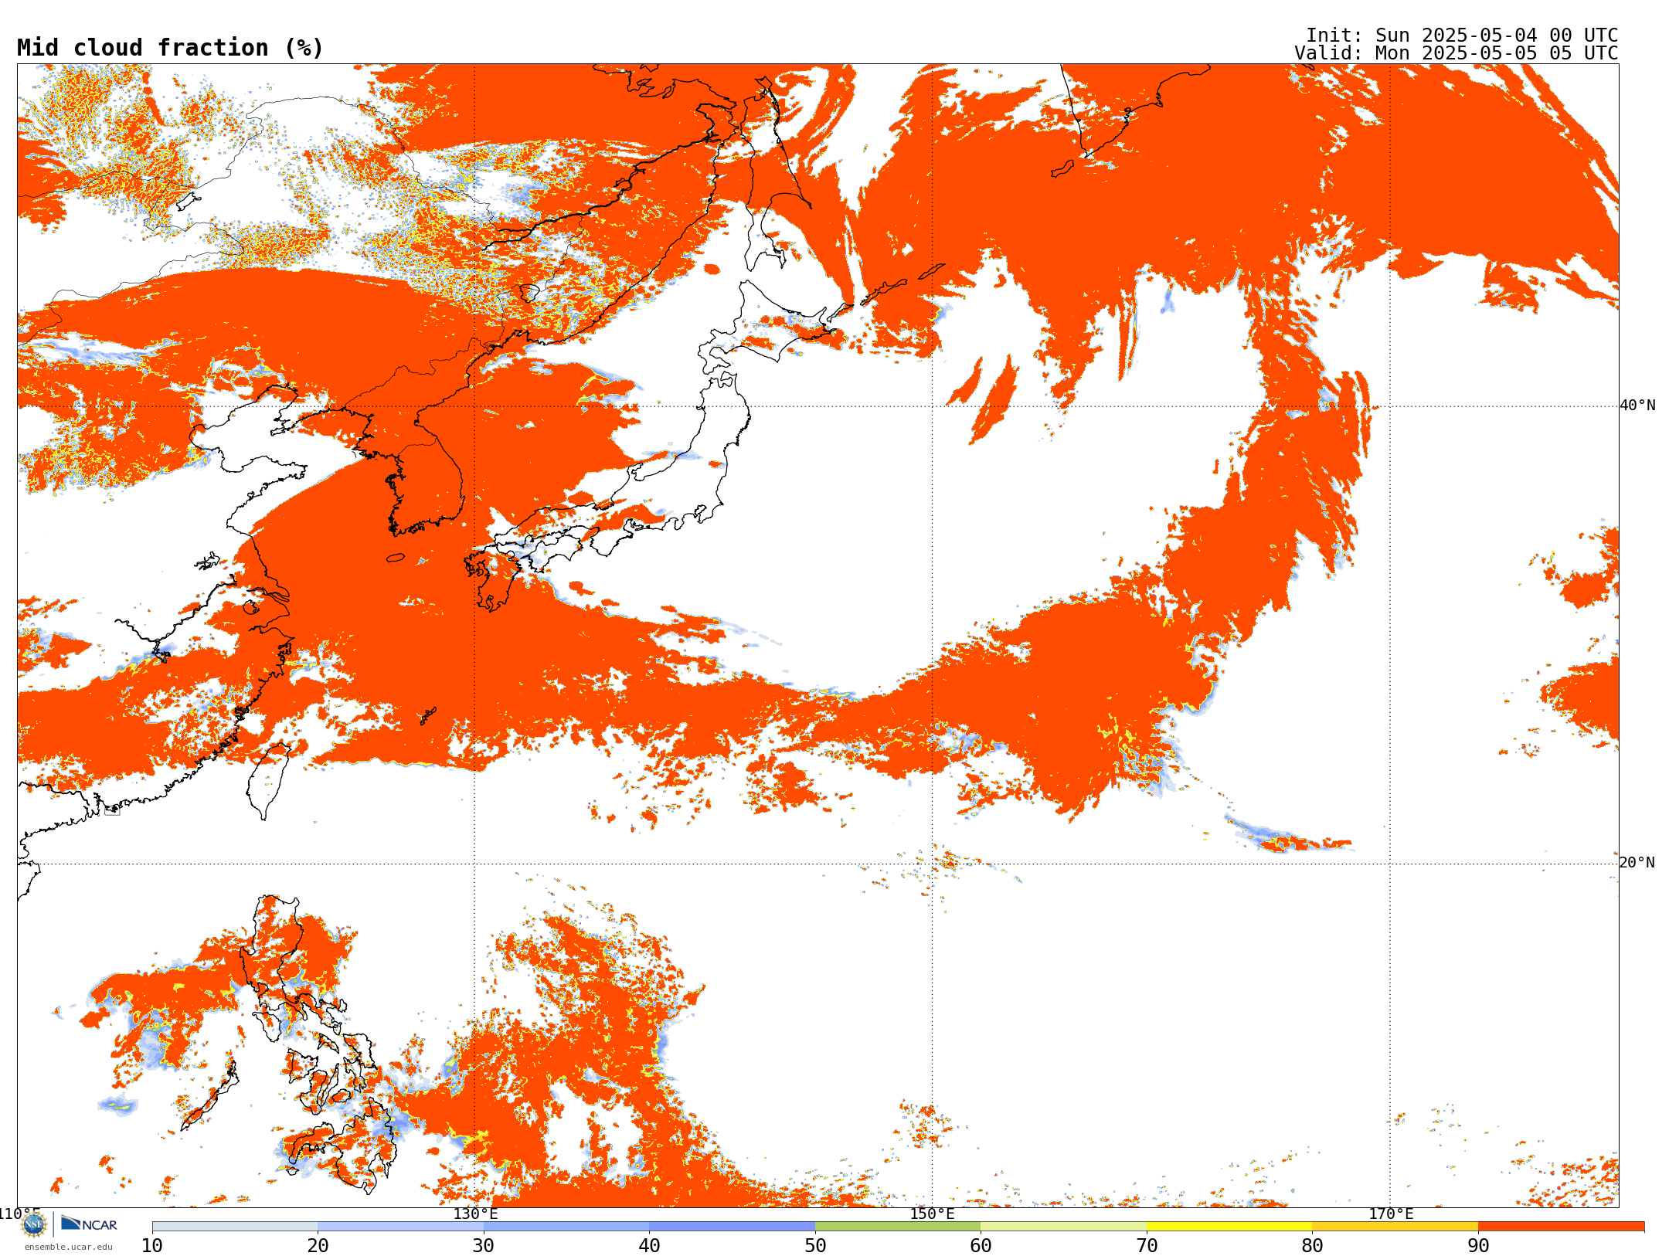Click the colorbar tick label 20
1669x1256 pixels.
(318, 1246)
